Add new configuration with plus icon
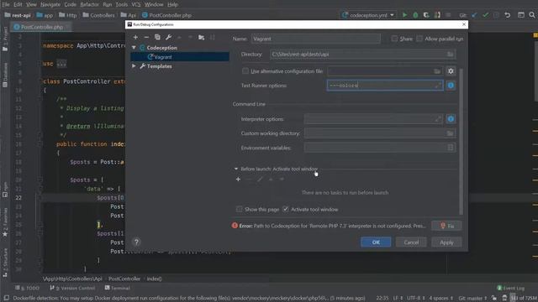The image size is (538, 302). tap(135, 37)
